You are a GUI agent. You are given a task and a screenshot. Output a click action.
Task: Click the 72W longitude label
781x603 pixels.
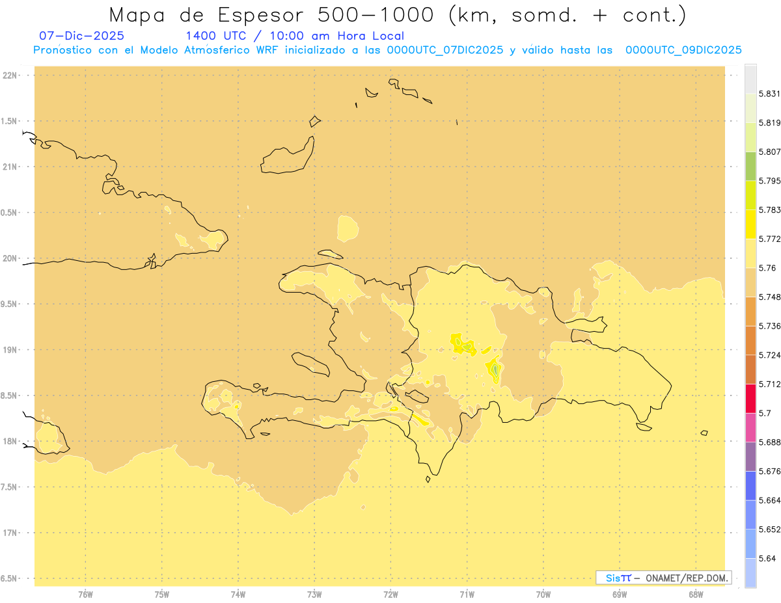pos(390,595)
